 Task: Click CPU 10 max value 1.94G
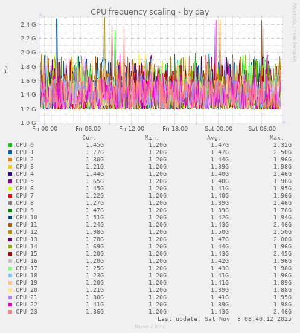pyautogui.click(x=282, y=218)
